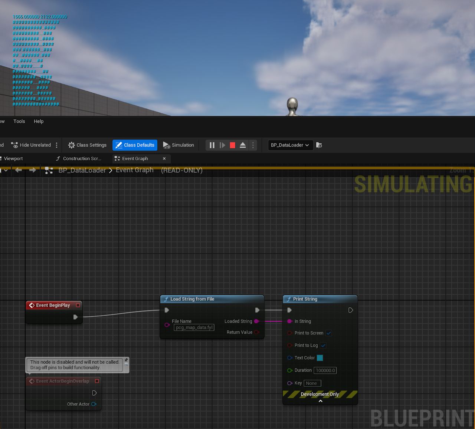475x429 pixels.
Task: Pause the running simulation
Action: tap(212, 145)
